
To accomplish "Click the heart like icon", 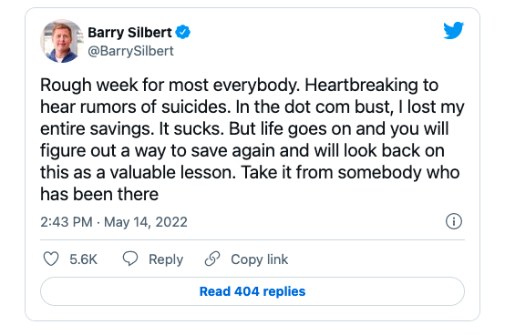I will pos(51,259).
